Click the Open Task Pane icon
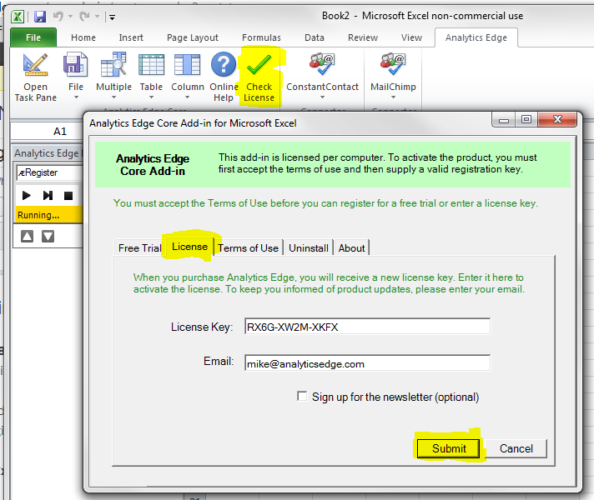 36,65
